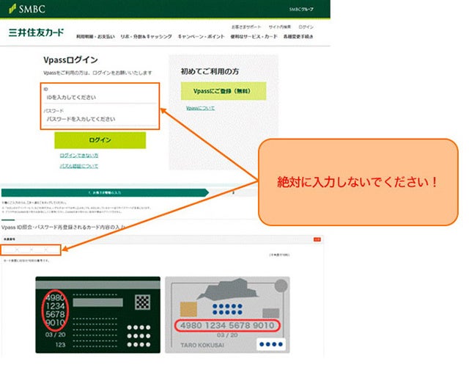This screenshot has width=469, height=370.
Task: Click the small ログイン link in upper navigation
Action: pyautogui.click(x=306, y=27)
